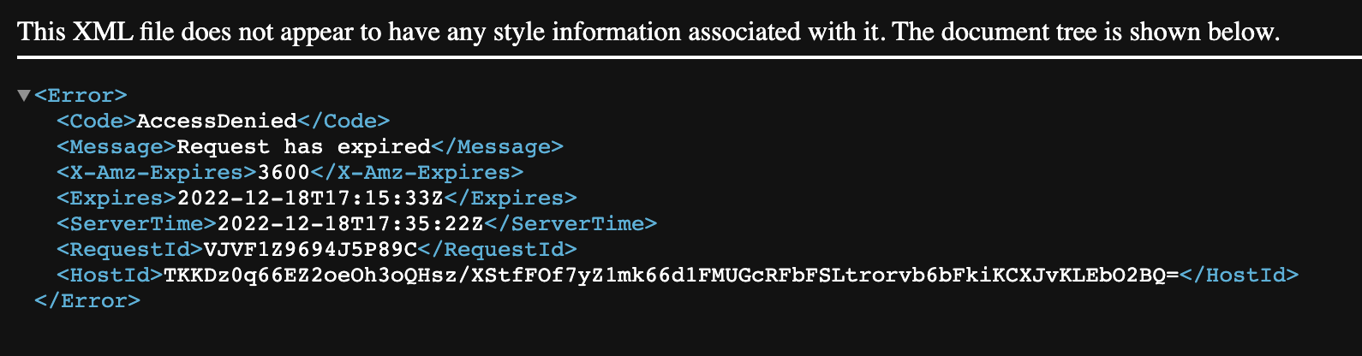
Task: Select the closing HostId tag
Action: pos(1240,276)
